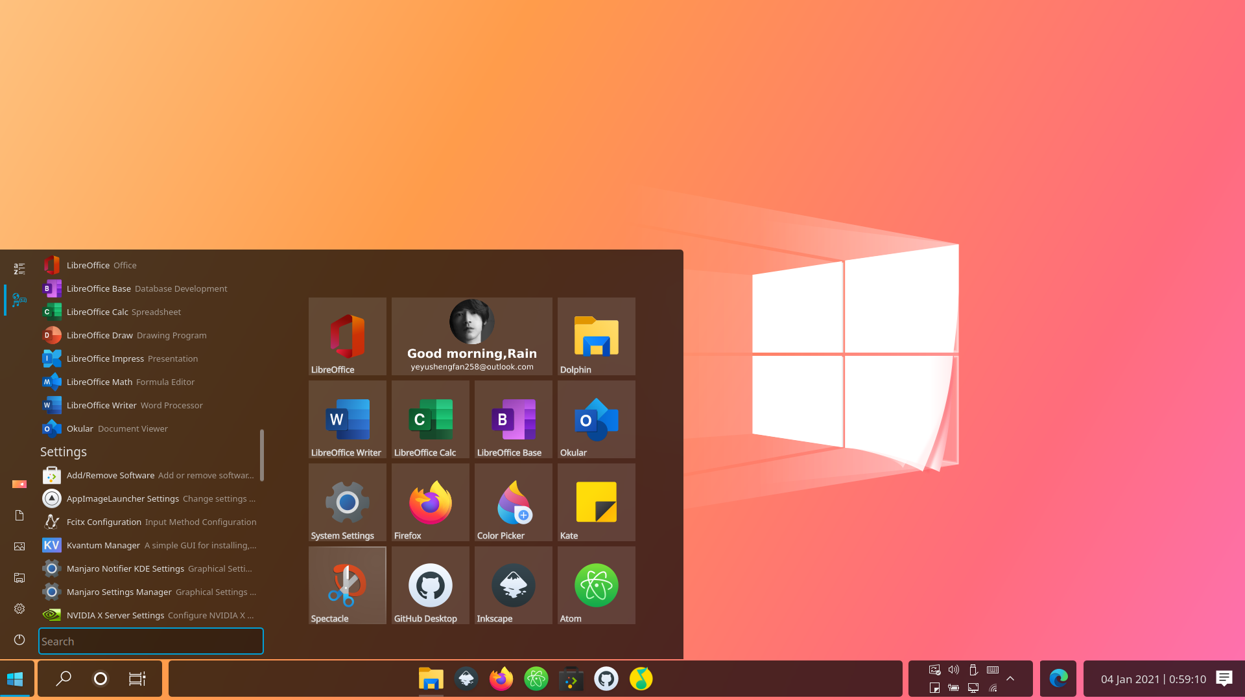Click the user profile avatar tile
This screenshot has width=1245, height=700.
(472, 336)
